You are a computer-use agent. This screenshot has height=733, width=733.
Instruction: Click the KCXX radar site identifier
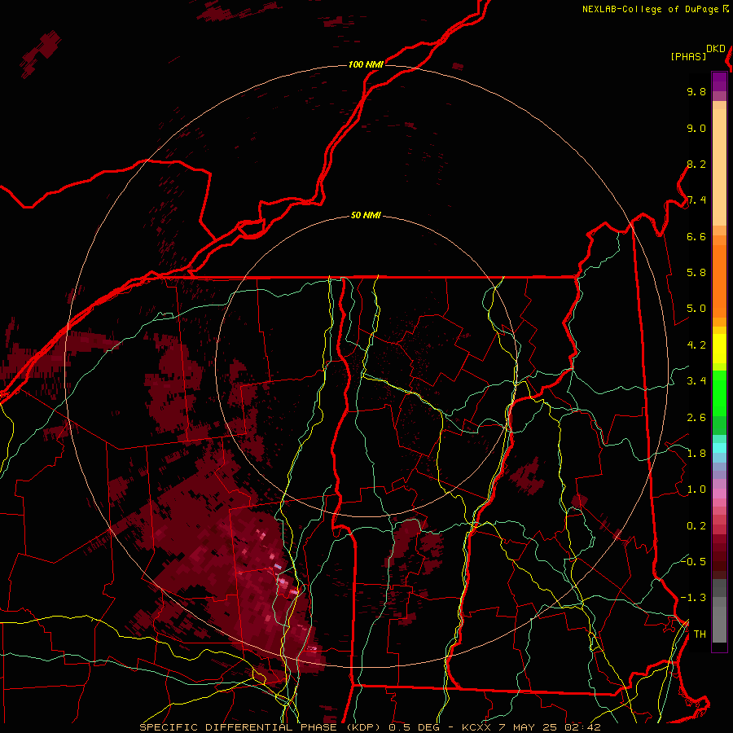476,727
